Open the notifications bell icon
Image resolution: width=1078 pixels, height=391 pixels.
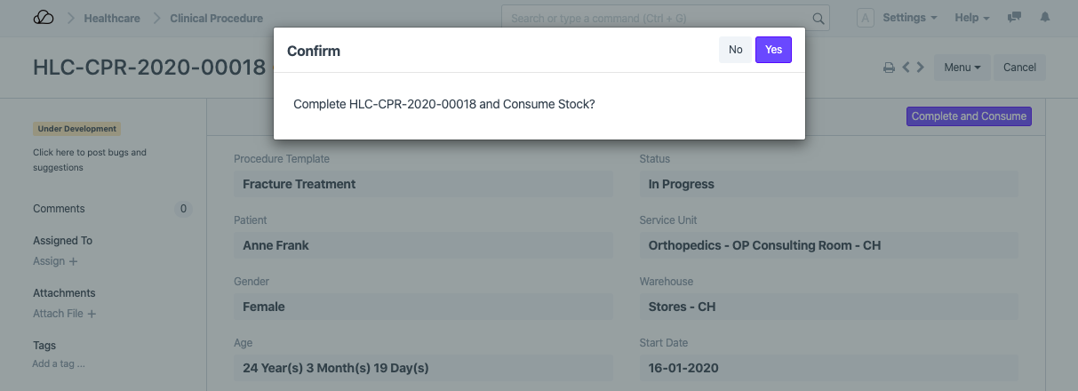(1045, 18)
